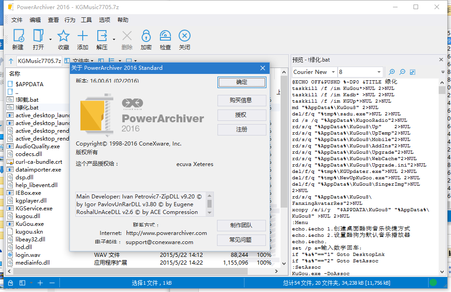Open the 工具 (Tools) menu

[86, 20]
